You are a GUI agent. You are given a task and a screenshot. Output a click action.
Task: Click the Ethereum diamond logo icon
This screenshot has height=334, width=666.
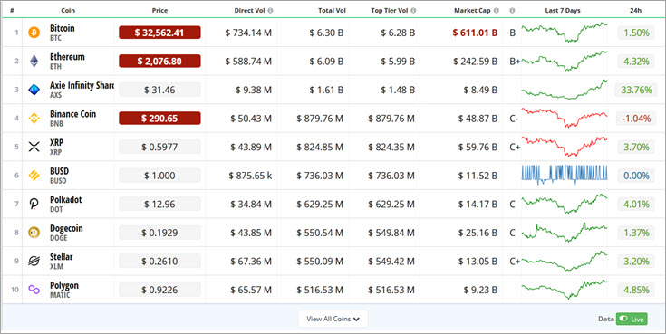(x=34, y=62)
